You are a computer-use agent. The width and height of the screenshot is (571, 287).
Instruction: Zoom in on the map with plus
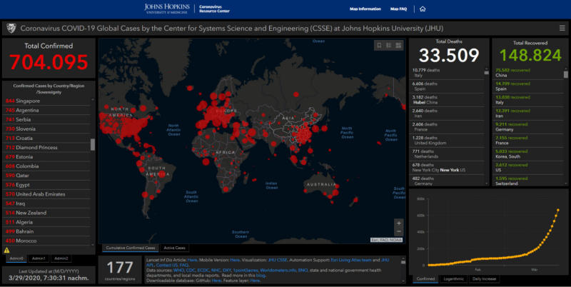(398, 223)
